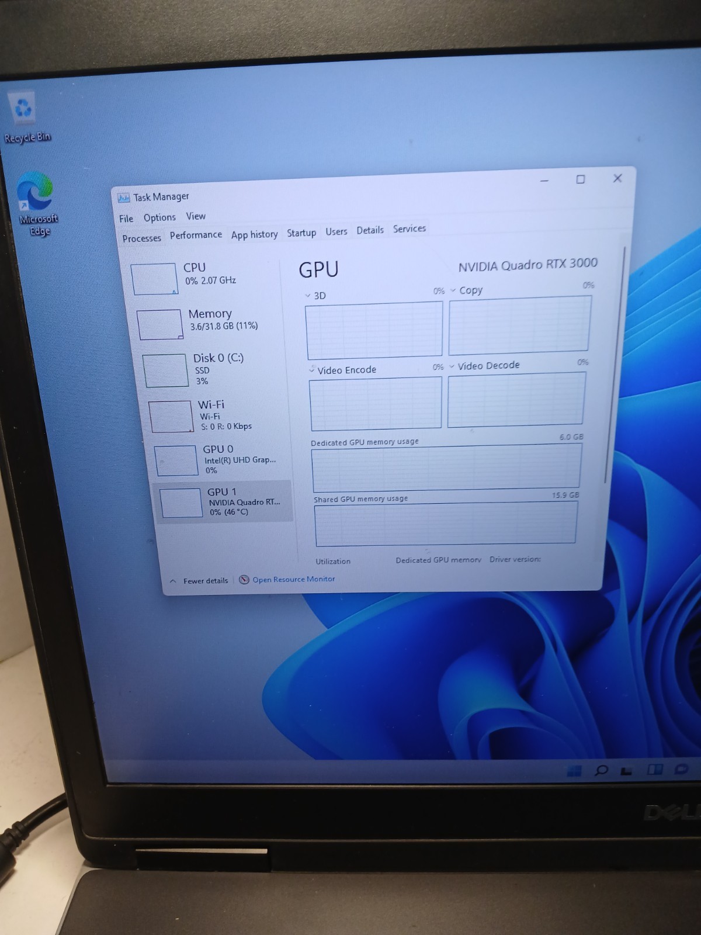Image resolution: width=701 pixels, height=935 pixels.
Task: Switch to the Processes tab
Action: (141, 238)
